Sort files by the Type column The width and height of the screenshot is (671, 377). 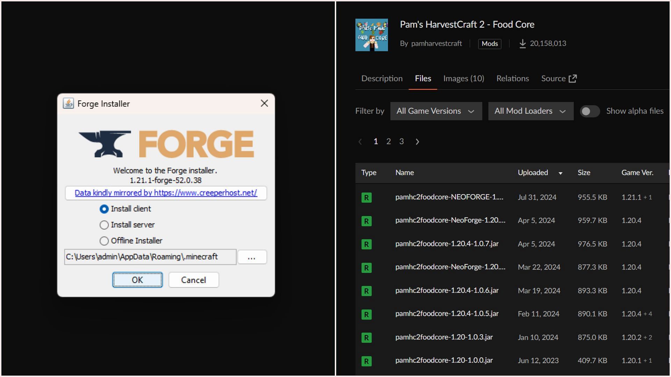tap(369, 173)
